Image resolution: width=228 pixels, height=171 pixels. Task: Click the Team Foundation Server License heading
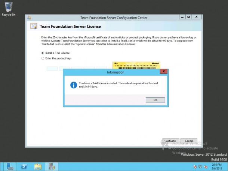point(70,27)
